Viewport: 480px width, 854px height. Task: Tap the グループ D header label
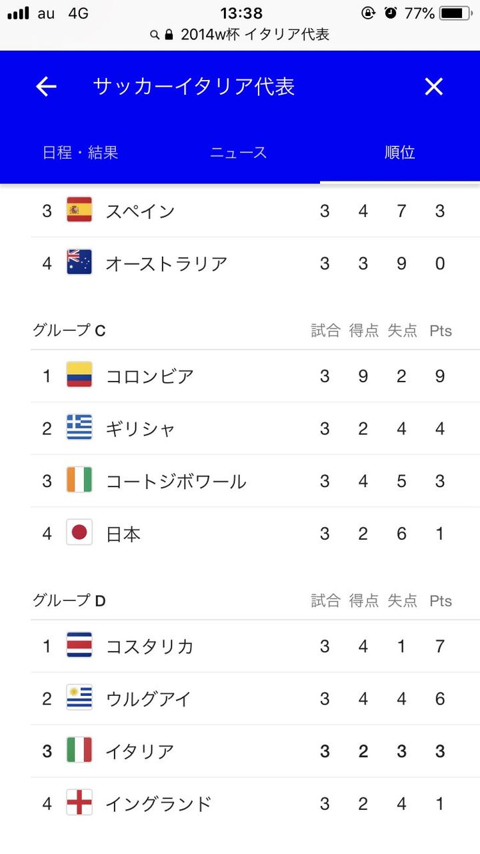pos(69,600)
